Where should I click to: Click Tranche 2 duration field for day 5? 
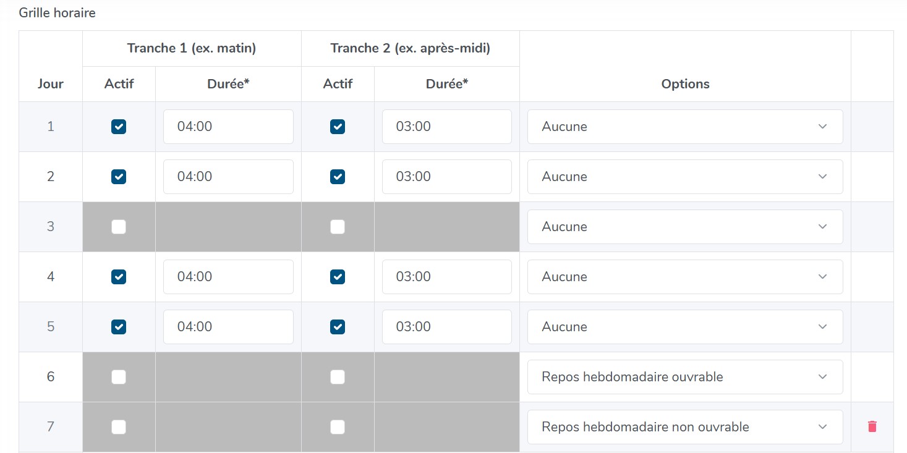coord(446,327)
